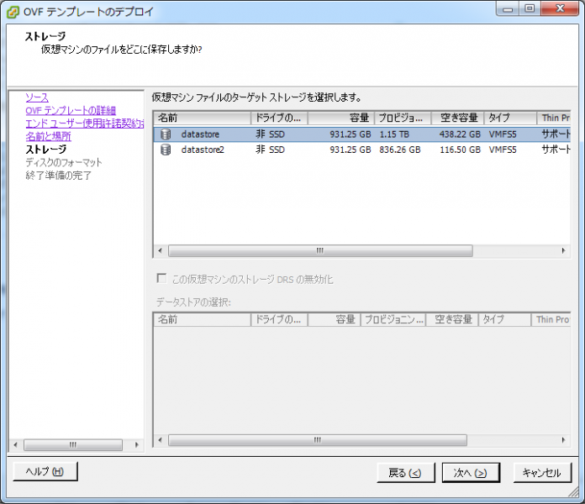Click タイプ header in lower table

point(505,319)
